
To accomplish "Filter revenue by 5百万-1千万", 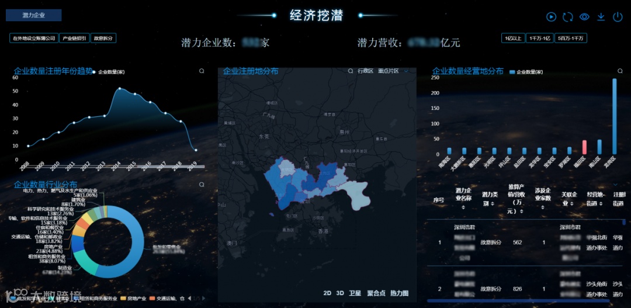I will point(571,38).
